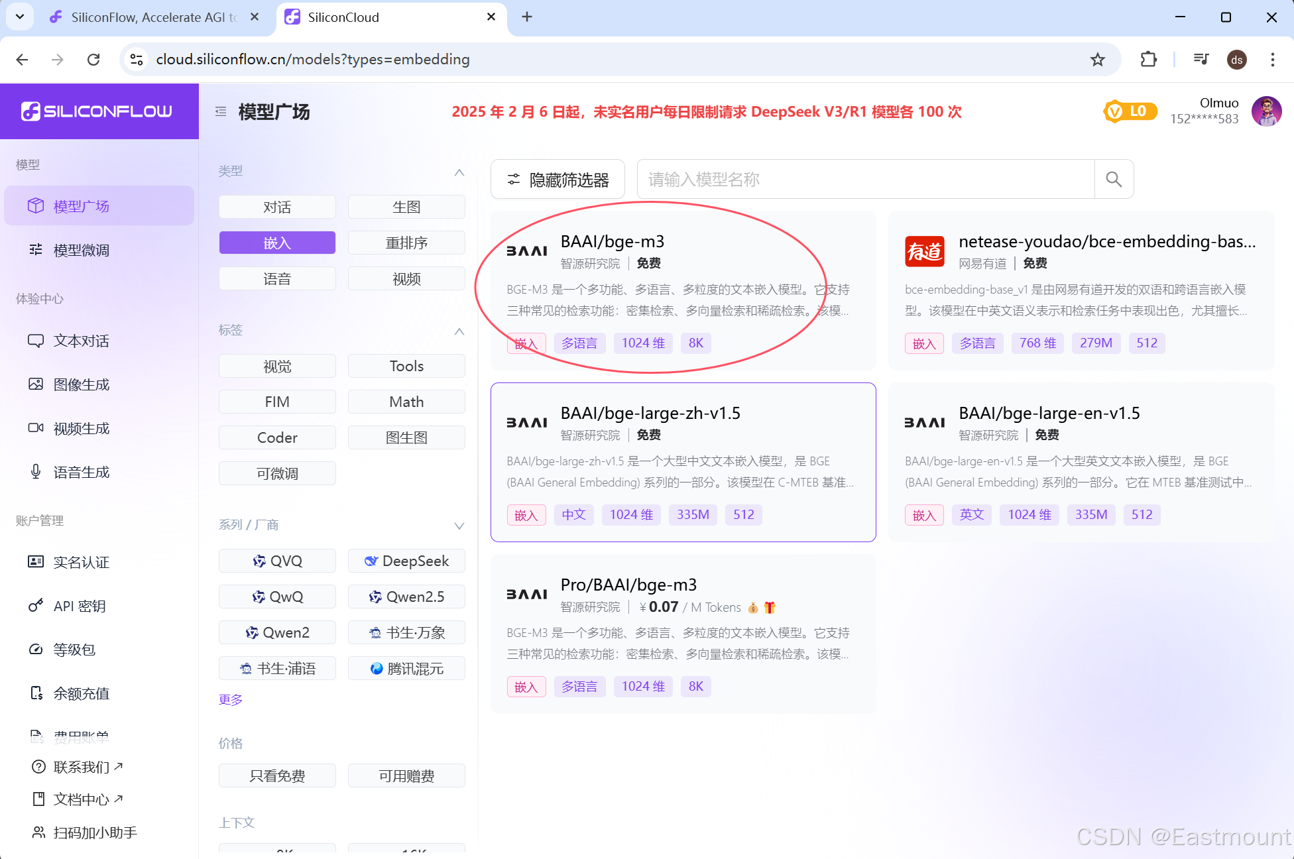Open Chrome three-dot menu
Screen dimensions: 1294x859
point(1272,60)
